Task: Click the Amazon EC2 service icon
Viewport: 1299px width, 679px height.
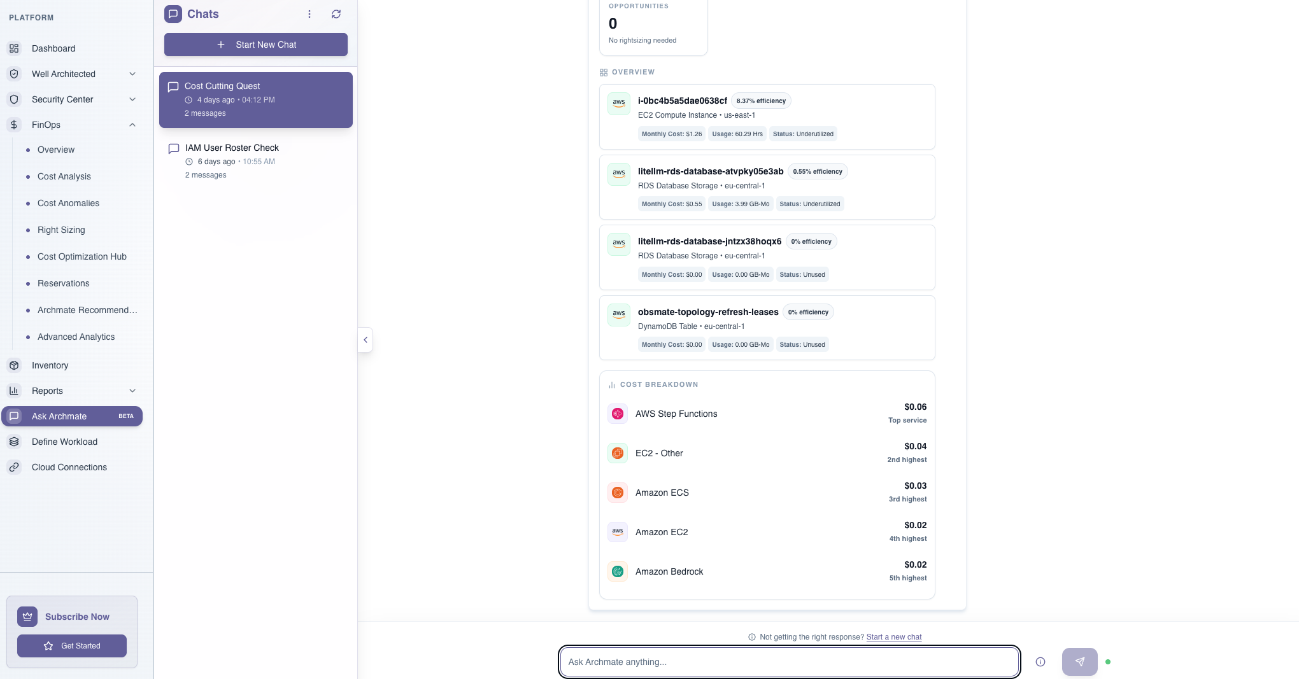Action: pos(618,532)
